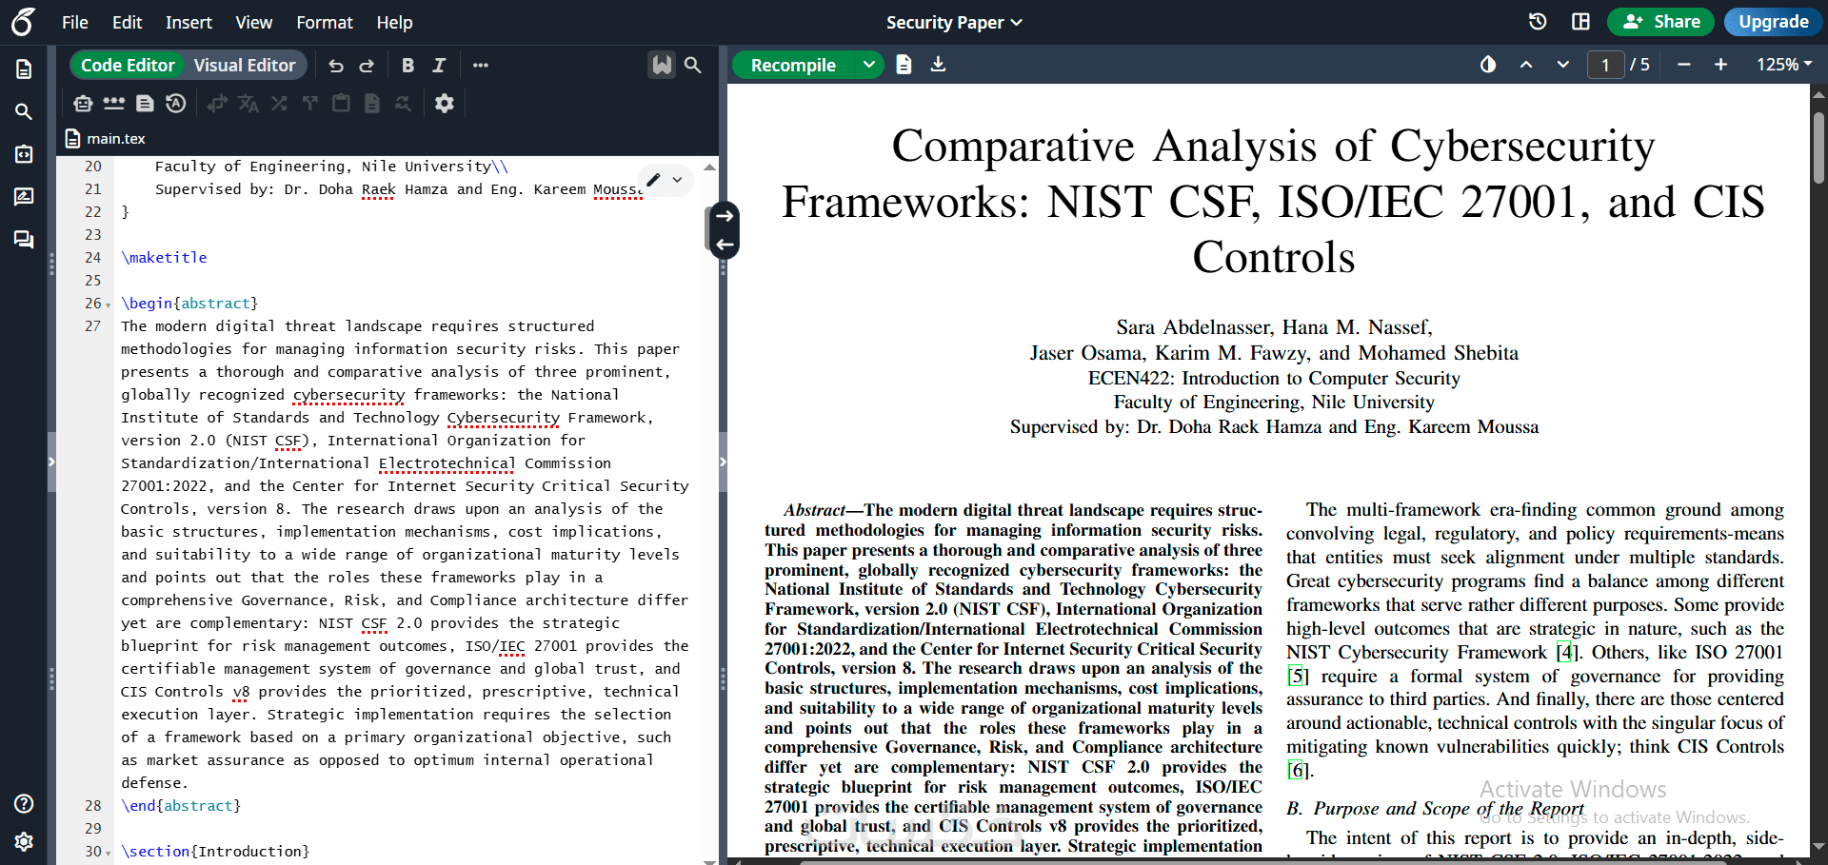Switch to Visual Editor mode
Screen dimensions: 1828x865
tap(245, 65)
